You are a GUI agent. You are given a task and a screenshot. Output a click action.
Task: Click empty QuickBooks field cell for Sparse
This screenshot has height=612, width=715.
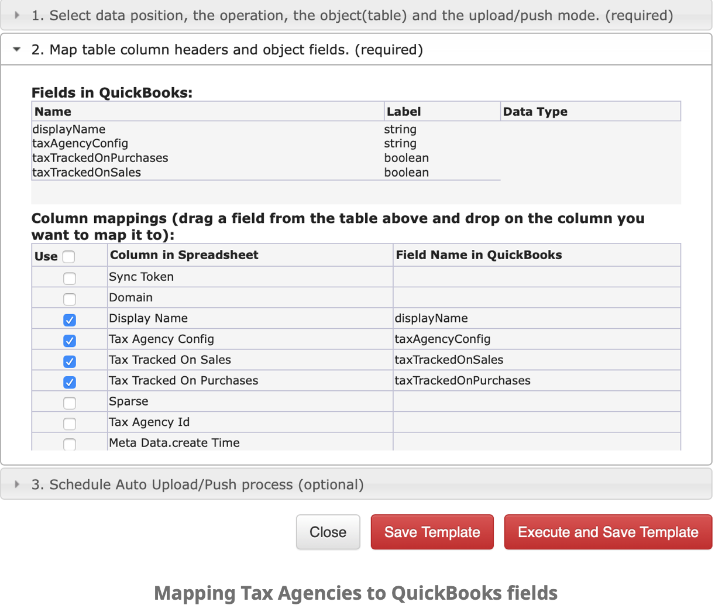pos(537,401)
